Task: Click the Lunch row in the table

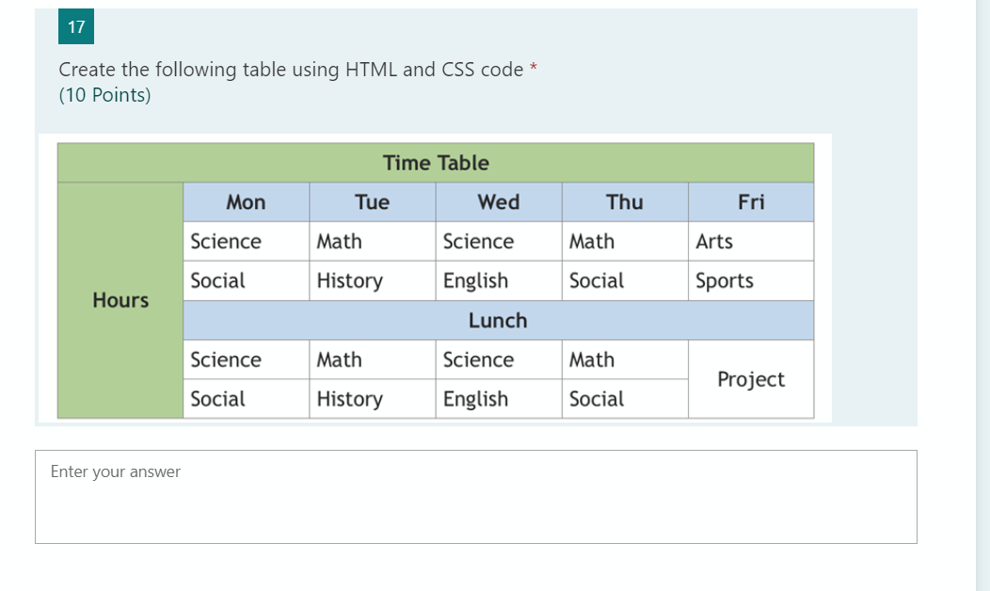Action: coord(498,321)
